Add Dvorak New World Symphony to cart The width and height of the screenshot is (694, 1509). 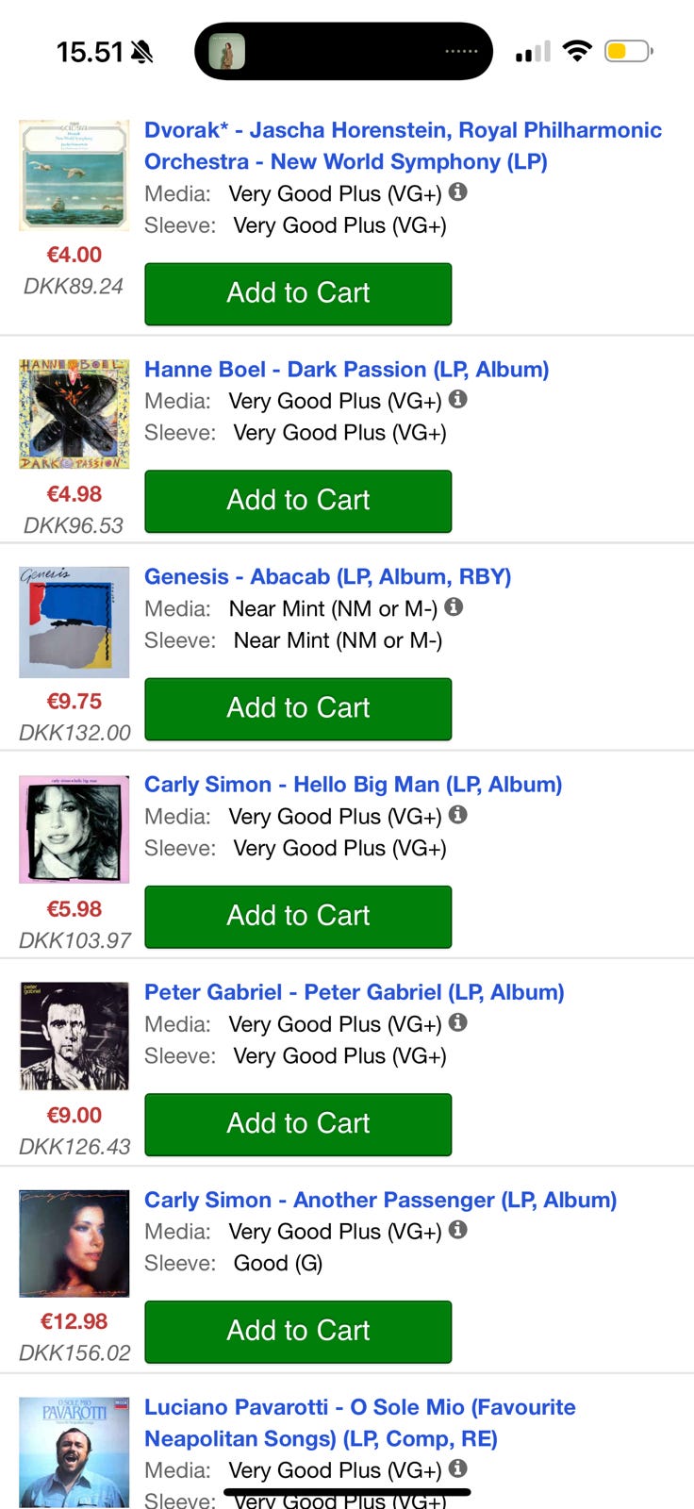[x=298, y=293]
